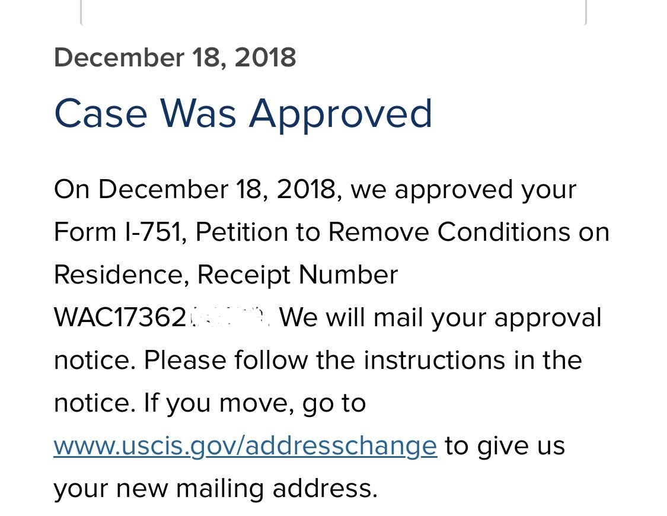Click the bottom-left corner of top box

click(82, 23)
